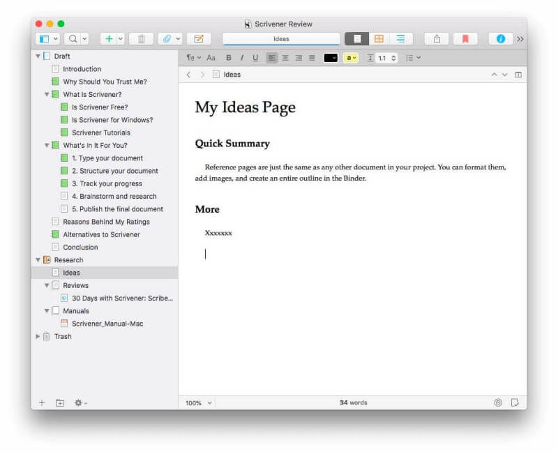The height and width of the screenshot is (454, 558).
Task: Toggle bold formatting
Action: pos(228,58)
